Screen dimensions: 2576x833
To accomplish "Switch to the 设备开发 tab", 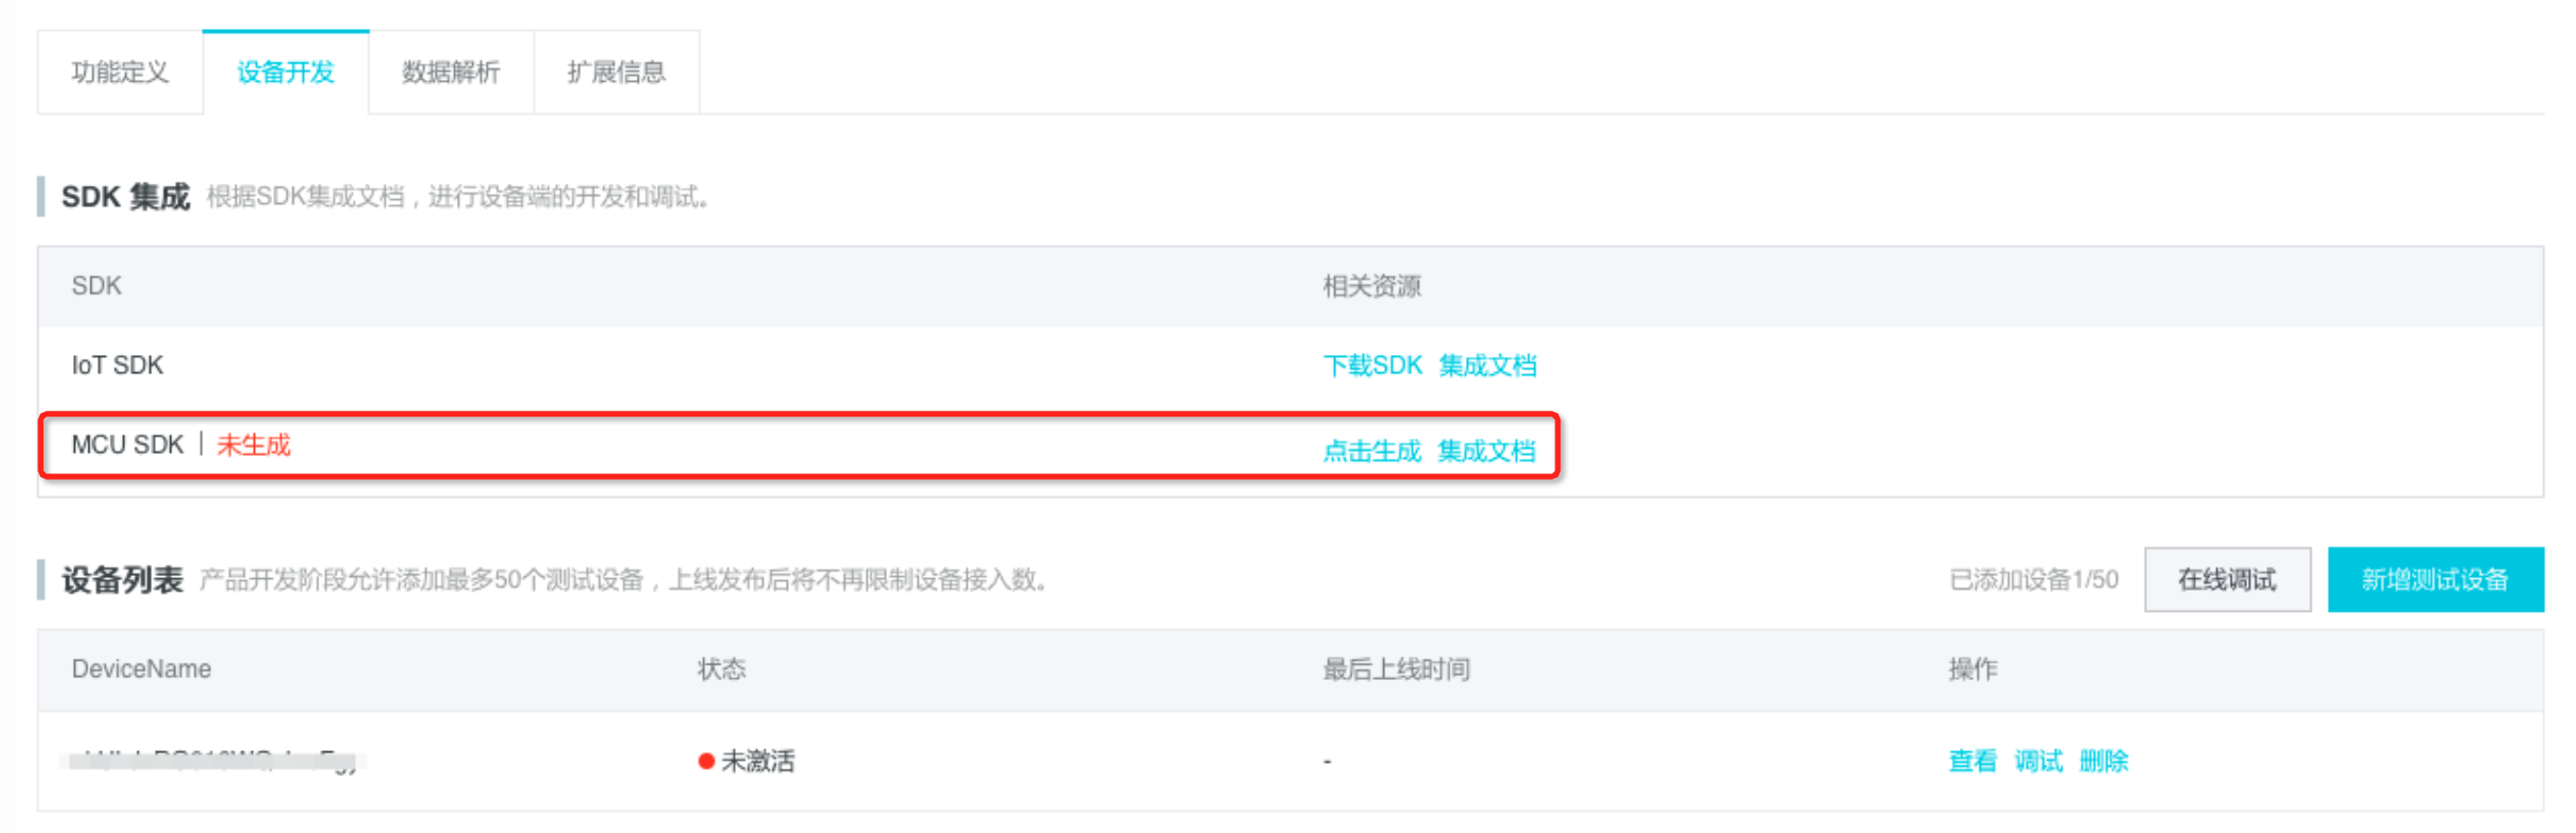I will click(x=286, y=72).
